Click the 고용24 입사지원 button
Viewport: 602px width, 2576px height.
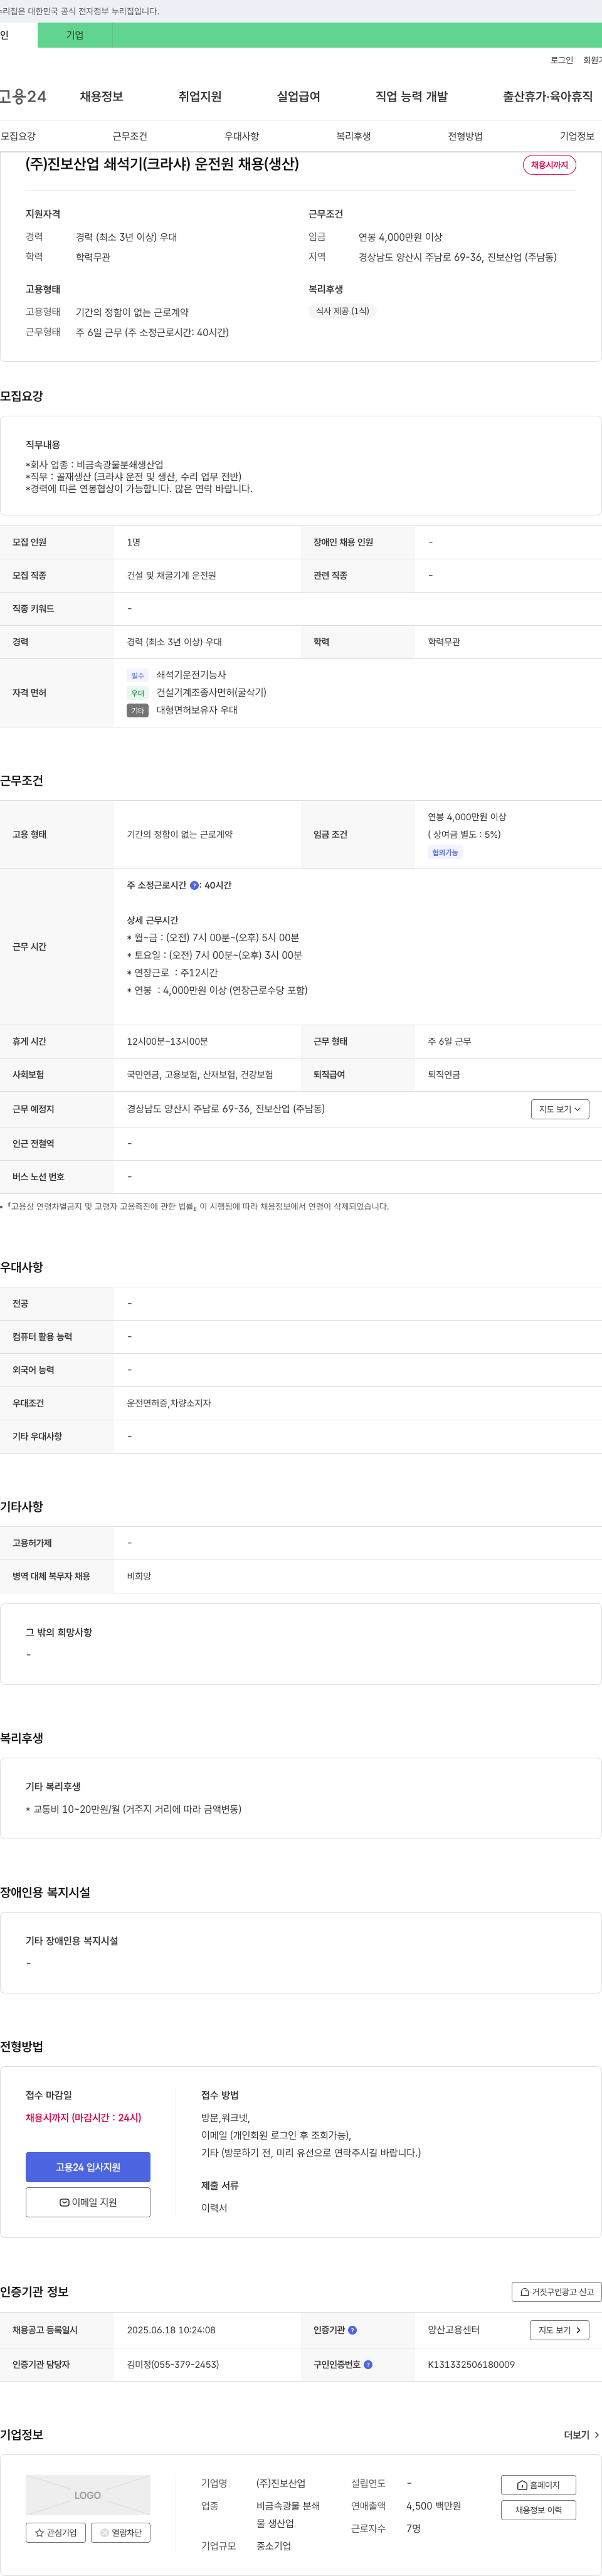tap(88, 2167)
